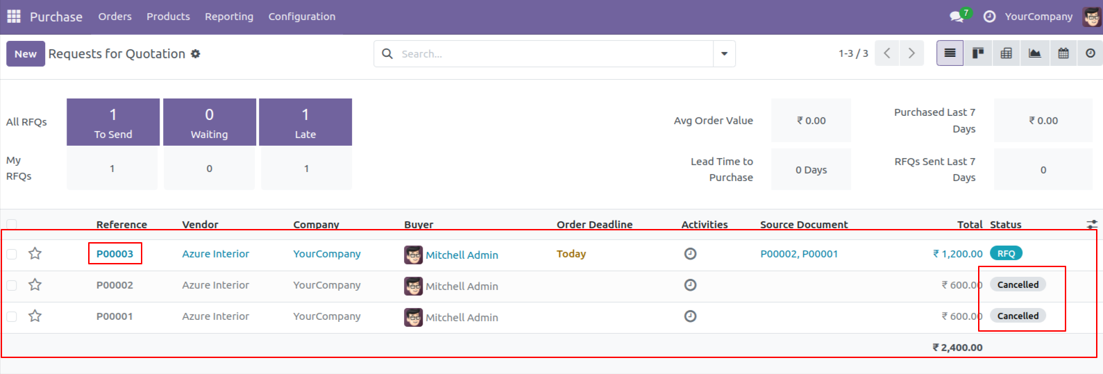1103x374 pixels.
Task: Open the Requests for Quotation gear settings
Action: 196,53
